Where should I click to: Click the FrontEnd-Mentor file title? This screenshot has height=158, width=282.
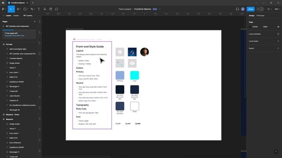143,9
